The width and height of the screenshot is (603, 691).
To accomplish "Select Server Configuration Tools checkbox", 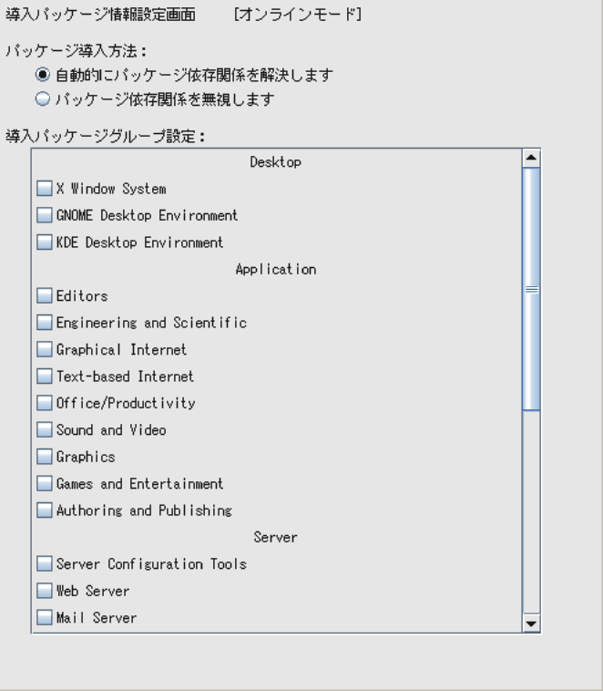I will [45, 564].
